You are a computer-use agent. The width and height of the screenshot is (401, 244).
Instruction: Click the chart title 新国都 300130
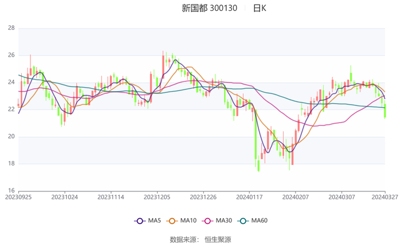(x=209, y=8)
